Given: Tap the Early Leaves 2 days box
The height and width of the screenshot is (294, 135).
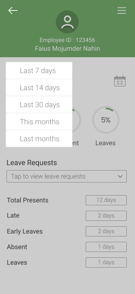Looking at the screenshot, I should 106,231.
